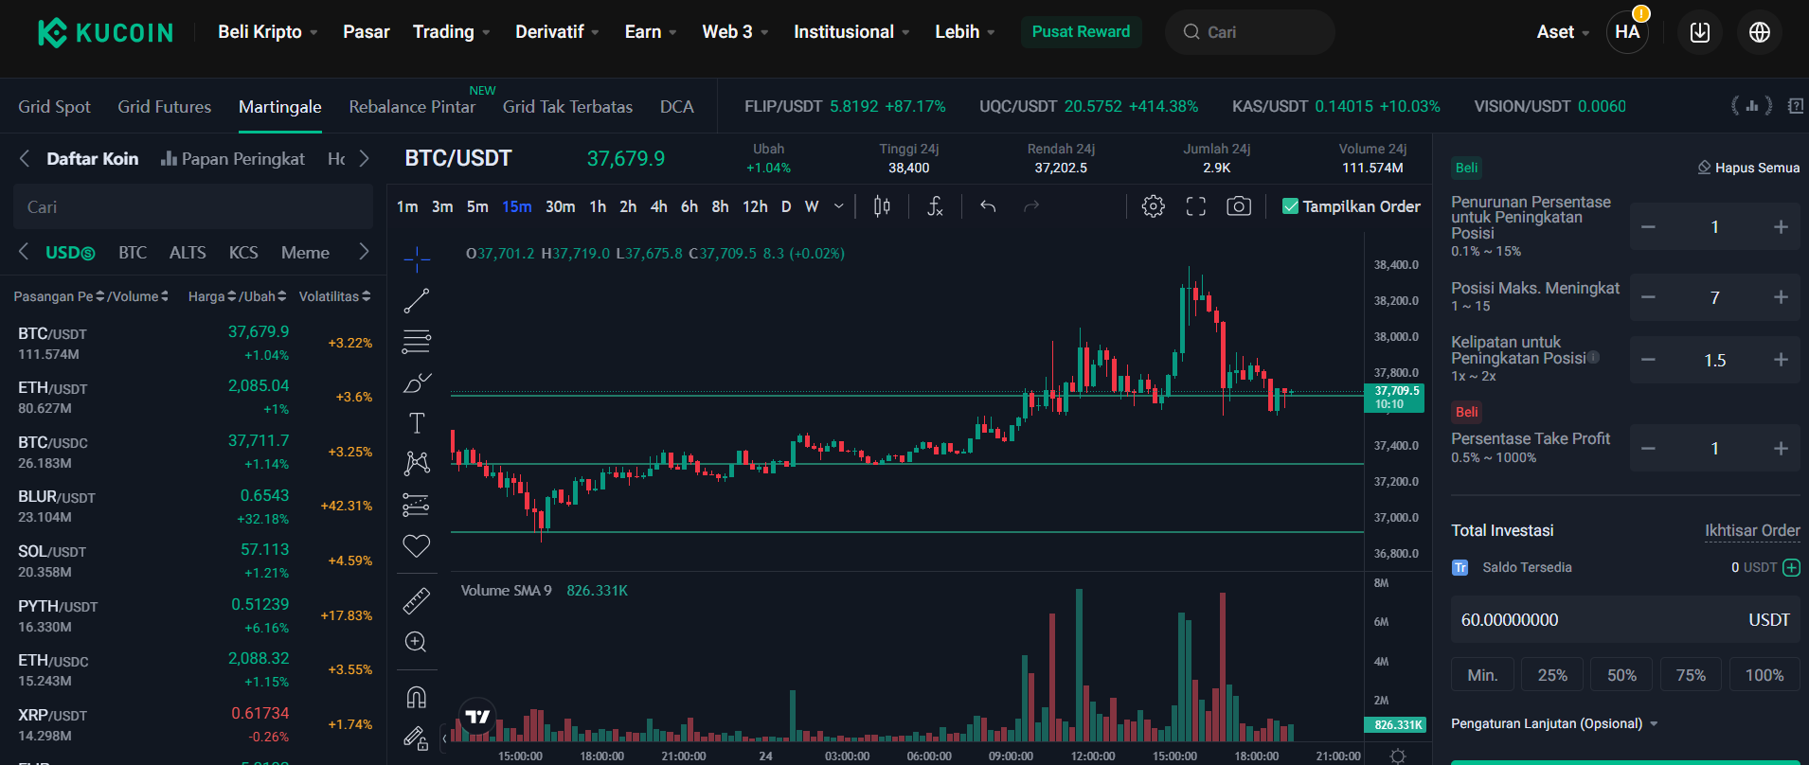Open the app download icon

coord(1700,32)
